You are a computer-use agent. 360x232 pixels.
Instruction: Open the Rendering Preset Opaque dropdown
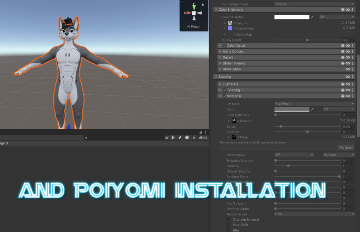315,4
